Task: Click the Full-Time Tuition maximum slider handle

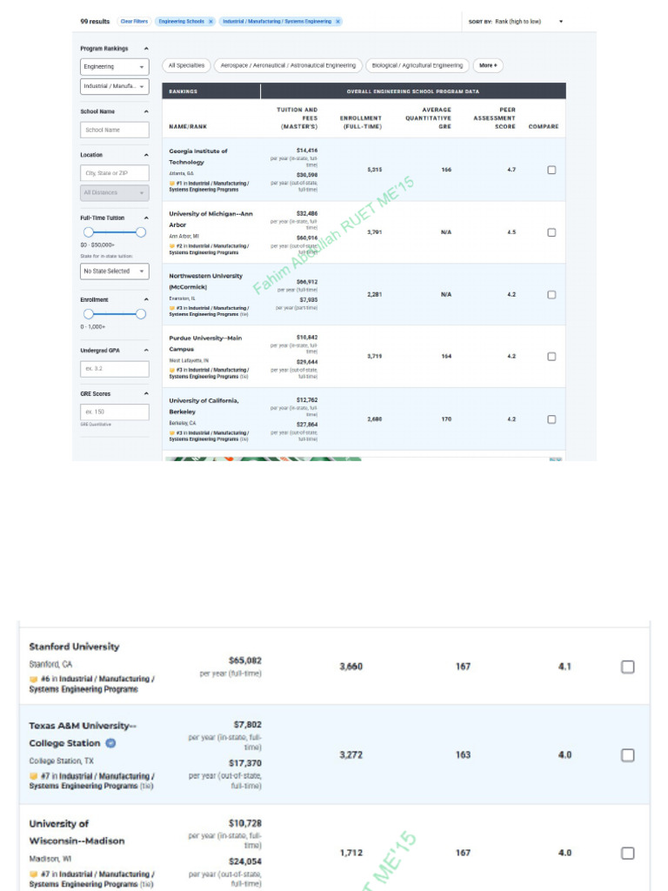Action: click(141, 232)
